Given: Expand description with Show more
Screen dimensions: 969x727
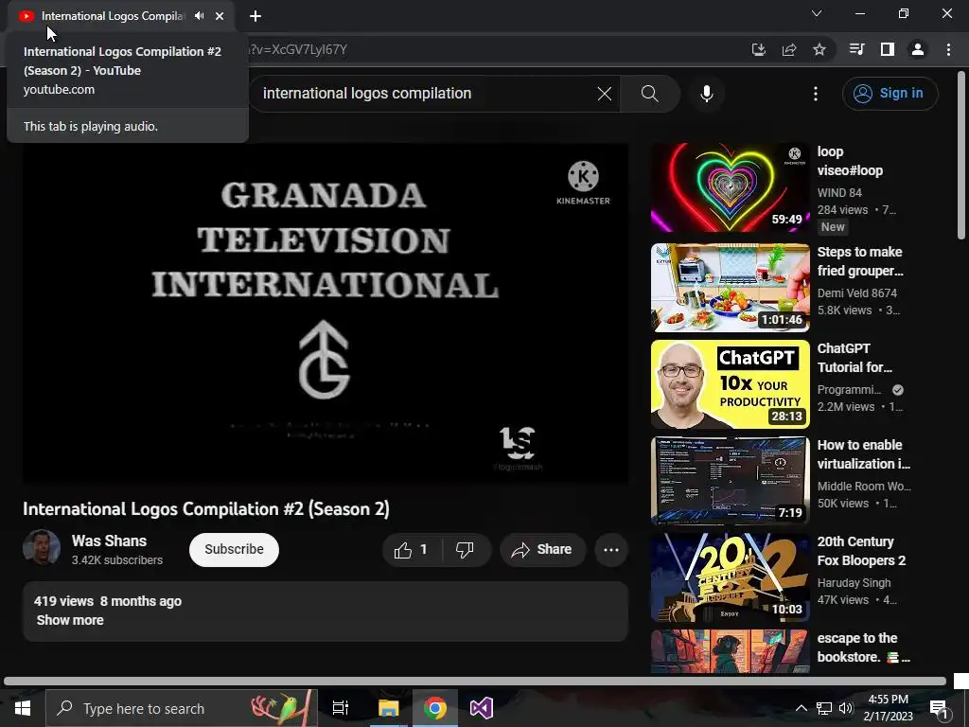Looking at the screenshot, I should pyautogui.click(x=70, y=620).
